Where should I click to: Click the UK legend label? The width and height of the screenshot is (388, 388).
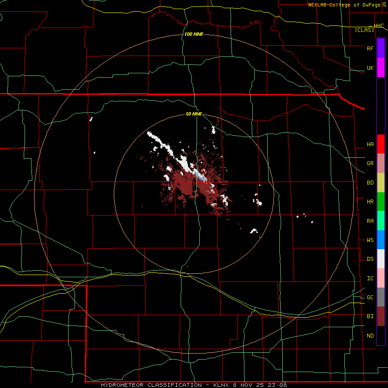click(x=370, y=68)
